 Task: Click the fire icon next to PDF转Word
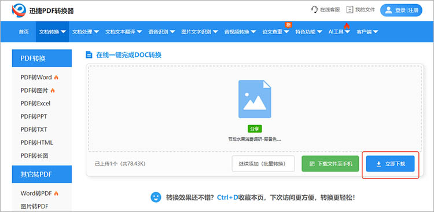pos(56,77)
